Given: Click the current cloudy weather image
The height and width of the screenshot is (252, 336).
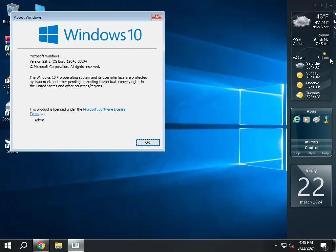Looking at the screenshot, I should [302, 21].
